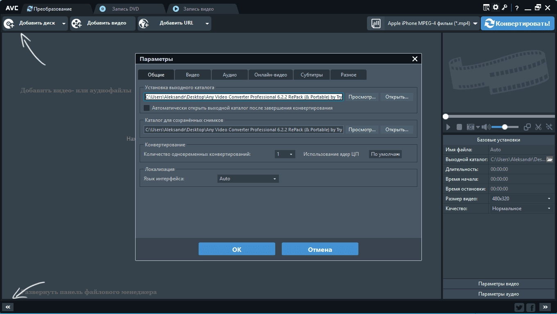Switch to the Видео tab in Параметры
The width and height of the screenshot is (557, 314).
tap(192, 75)
